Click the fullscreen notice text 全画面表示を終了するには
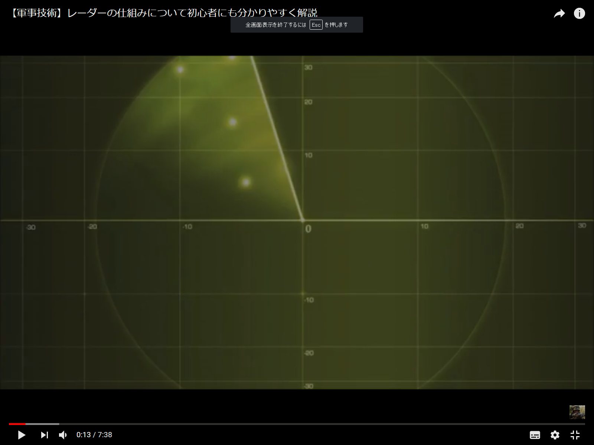Screen dimensions: 594x445 [x=276, y=25]
